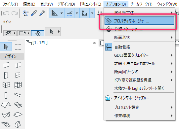The height and width of the screenshot is (129, 179).
Task: Open dropdown arrow next to XY tracker
Action: click(92, 13)
